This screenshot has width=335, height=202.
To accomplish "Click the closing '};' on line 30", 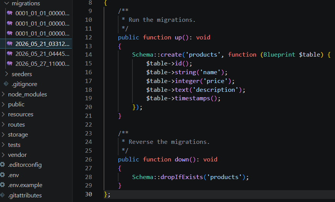I will pyautogui.click(x=107, y=194).
